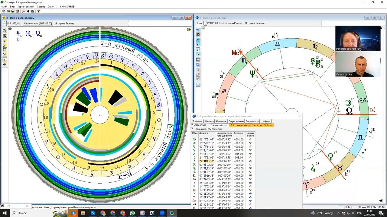
Task: Click the Start button on the taskbar
Action: [x=4, y=213]
